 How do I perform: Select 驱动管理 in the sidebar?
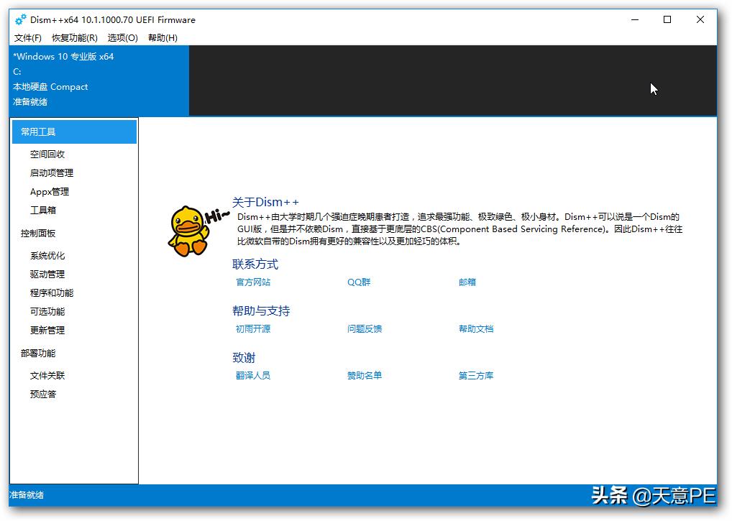click(x=47, y=274)
